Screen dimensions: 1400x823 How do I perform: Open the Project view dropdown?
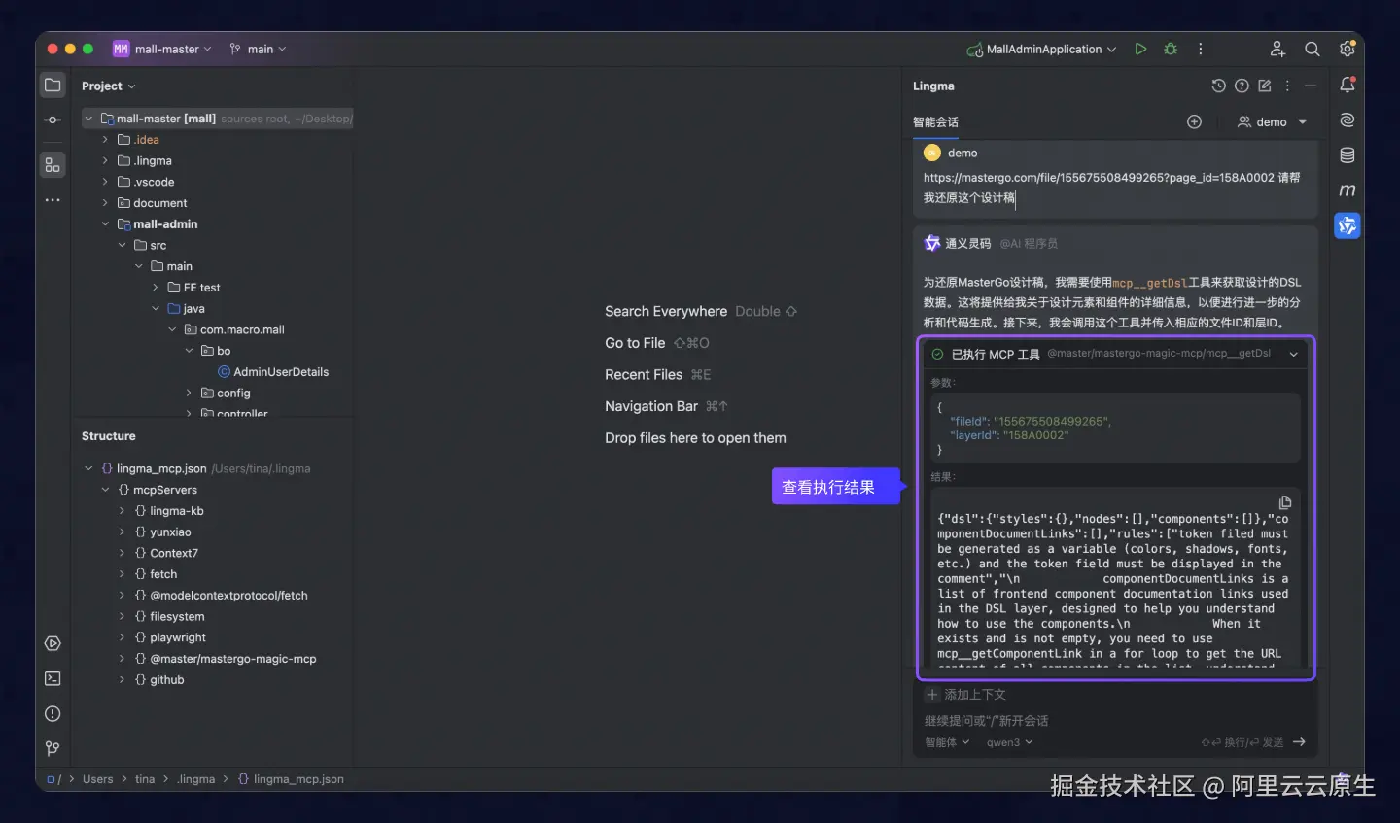click(109, 86)
